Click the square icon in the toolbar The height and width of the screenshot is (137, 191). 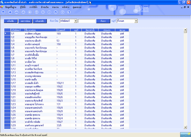click(30, 12)
